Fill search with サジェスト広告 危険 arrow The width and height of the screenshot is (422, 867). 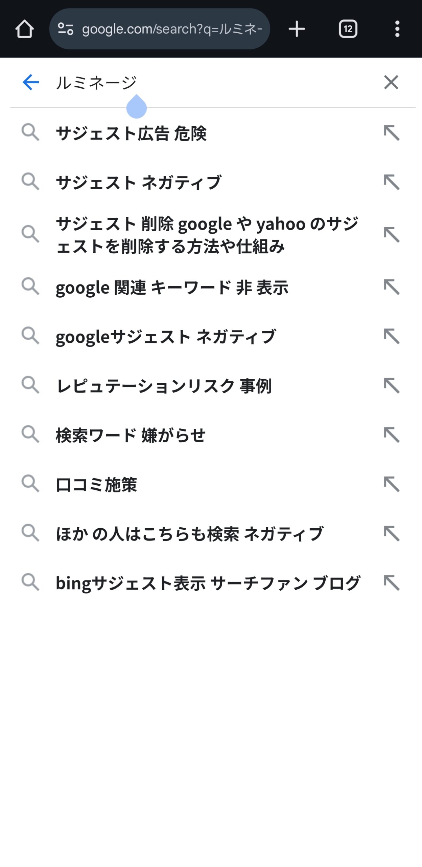(392, 133)
